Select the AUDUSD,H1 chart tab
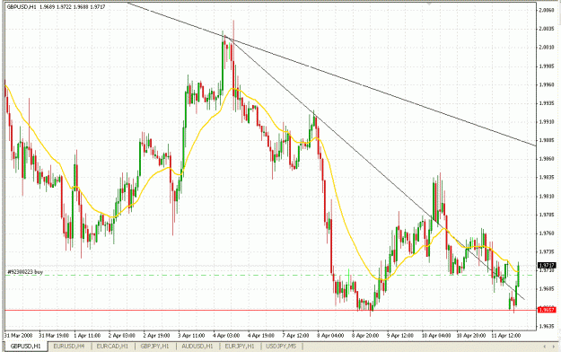This screenshot has height=352, width=561. coord(197,347)
